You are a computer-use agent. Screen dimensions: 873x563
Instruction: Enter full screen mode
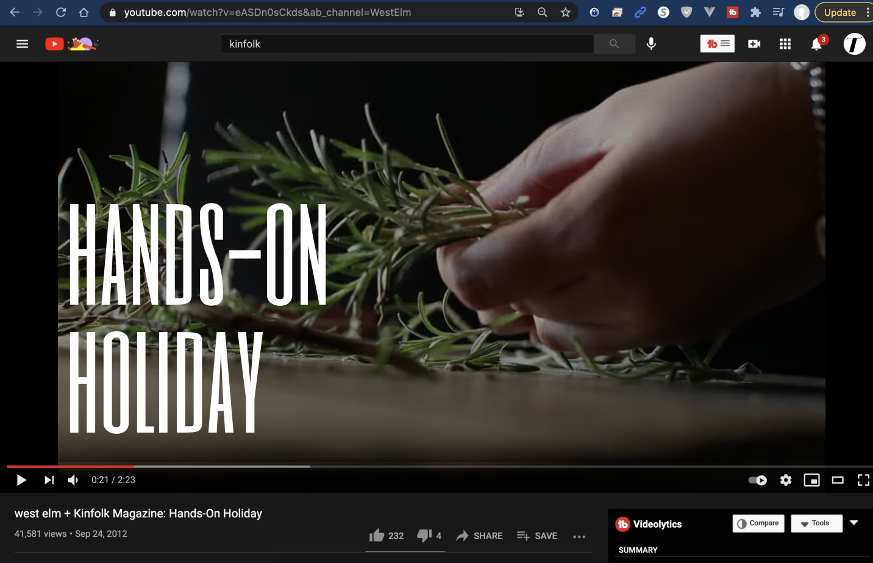[x=863, y=480]
